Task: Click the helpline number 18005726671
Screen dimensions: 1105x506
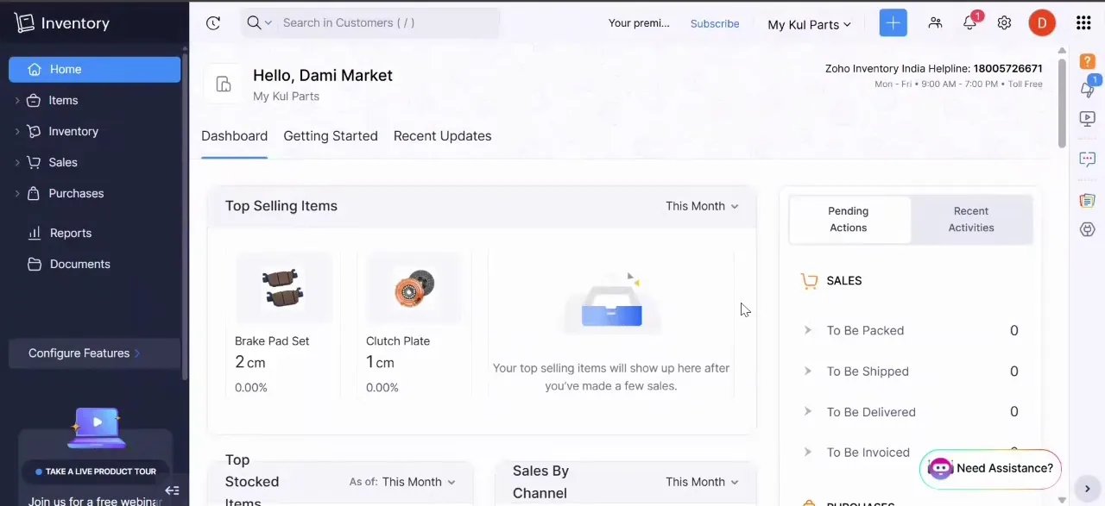Action: [1007, 68]
